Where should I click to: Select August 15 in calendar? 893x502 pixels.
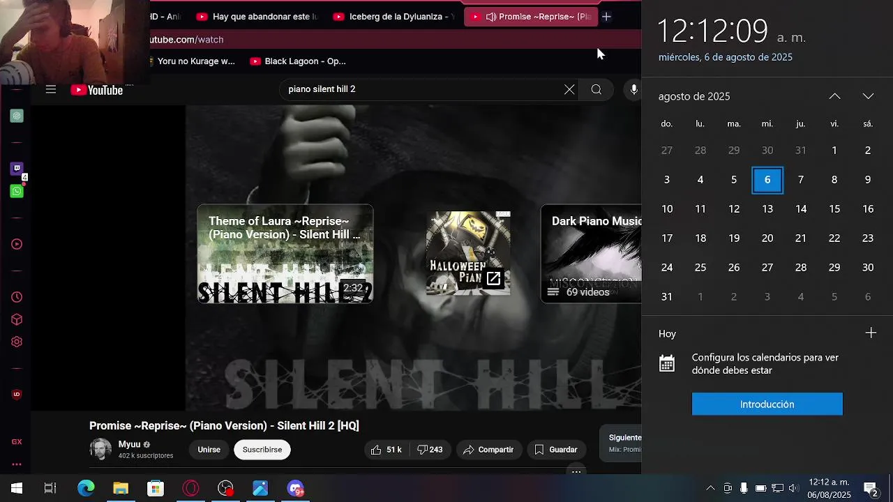(x=834, y=209)
